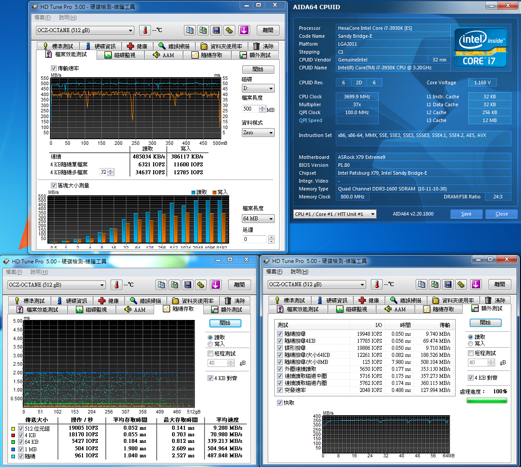Open OCZ-OCTANE drive dropdown in bottom-right window
The image size is (521, 467).
point(316,284)
